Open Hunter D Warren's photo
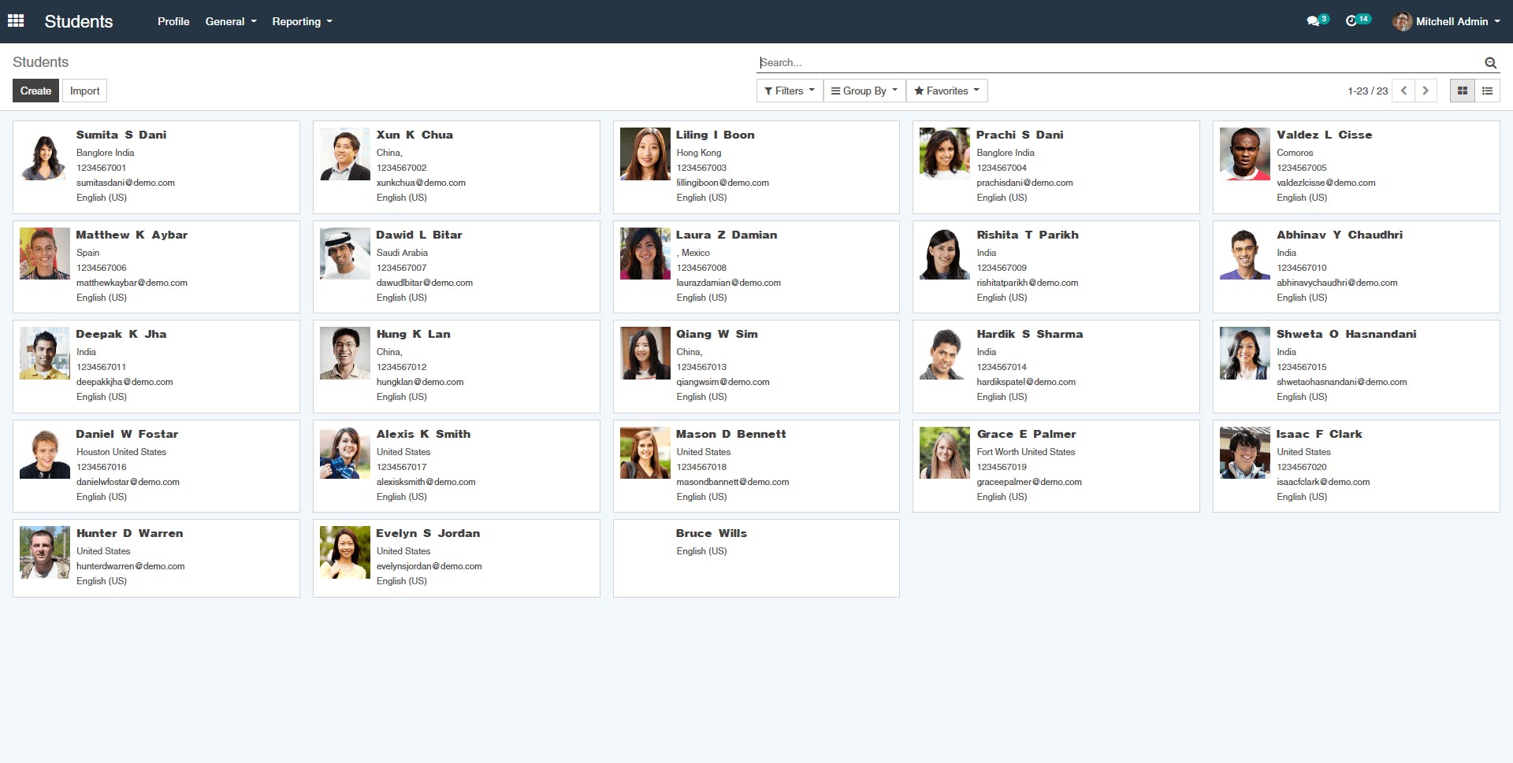Viewport: 1513px width, 763px height. pos(45,553)
